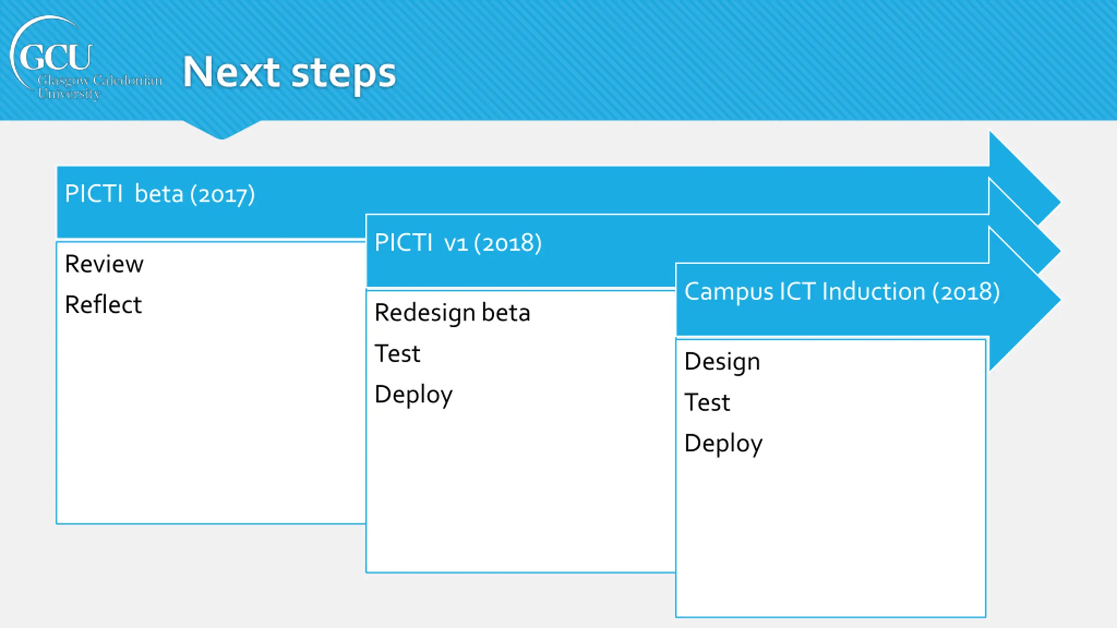Click the 'Redesign beta' text item
Viewport: 1117px width, 628px height.
pos(452,313)
